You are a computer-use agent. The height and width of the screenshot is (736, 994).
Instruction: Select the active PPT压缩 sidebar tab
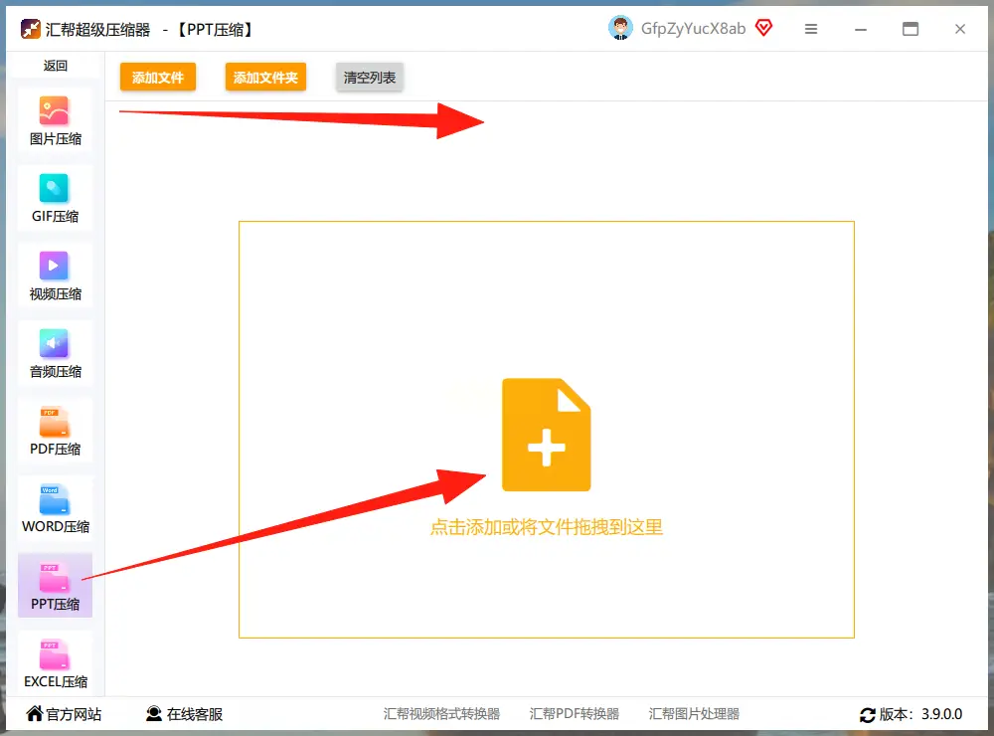55,585
